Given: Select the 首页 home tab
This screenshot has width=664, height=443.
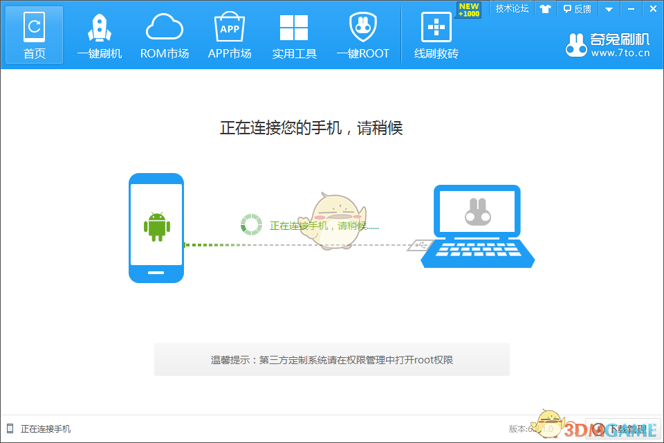Looking at the screenshot, I should (x=33, y=33).
